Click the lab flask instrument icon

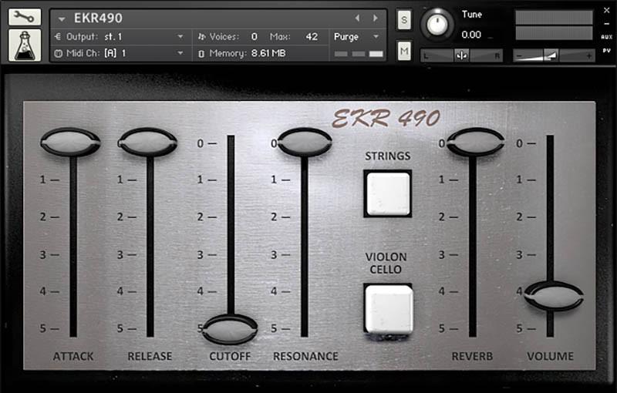pos(25,45)
